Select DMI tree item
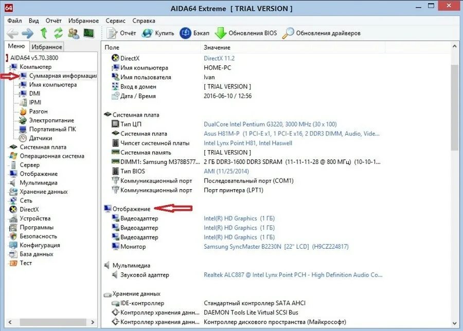Image resolution: width=463 pixels, height=331 pixels. click(x=34, y=94)
